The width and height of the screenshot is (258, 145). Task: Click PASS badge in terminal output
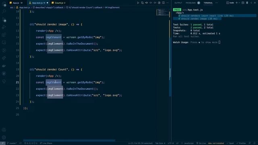coord(177,10)
